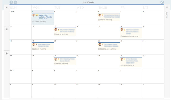Open the blurred post title on May 16
The height and width of the screenshot is (100, 171).
point(132,32)
